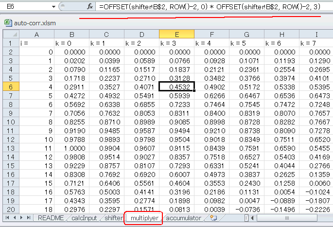
Task: Select the multiplyer sheet tab
Action: [x=144, y=218]
